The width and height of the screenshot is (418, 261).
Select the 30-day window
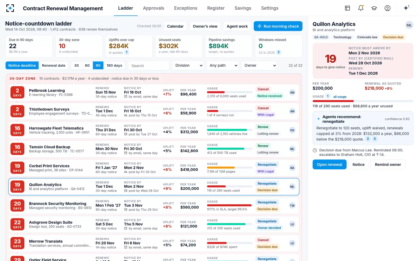[x=77, y=66]
